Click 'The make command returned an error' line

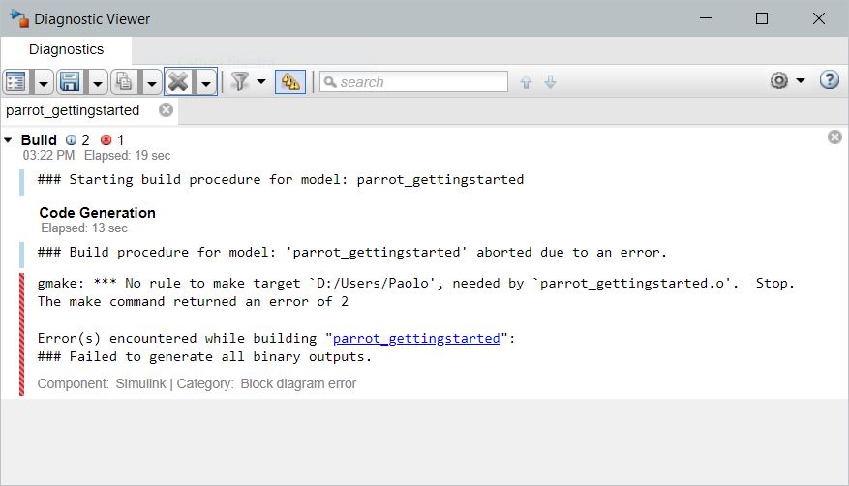click(193, 301)
